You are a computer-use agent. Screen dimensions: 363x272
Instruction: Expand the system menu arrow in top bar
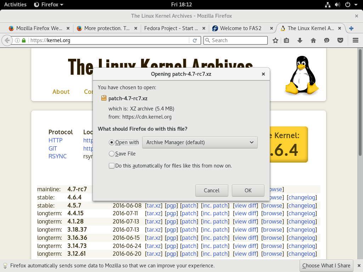click(356, 5)
